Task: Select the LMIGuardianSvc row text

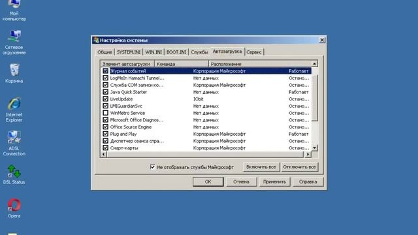Action: pos(126,106)
